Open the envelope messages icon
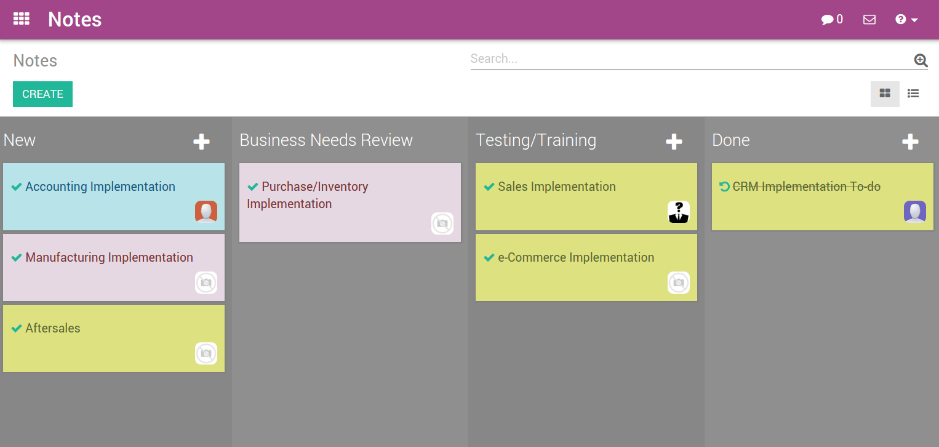Screen dimensions: 939x447 869,20
